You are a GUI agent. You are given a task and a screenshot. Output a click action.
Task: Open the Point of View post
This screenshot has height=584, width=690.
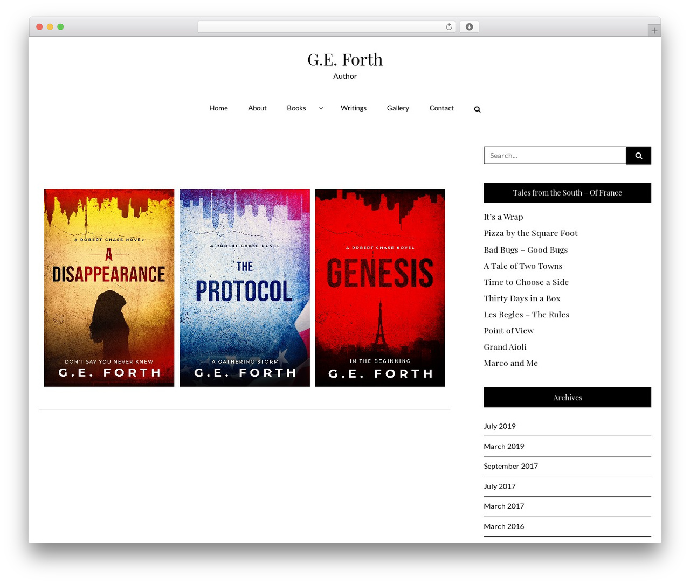pos(508,331)
